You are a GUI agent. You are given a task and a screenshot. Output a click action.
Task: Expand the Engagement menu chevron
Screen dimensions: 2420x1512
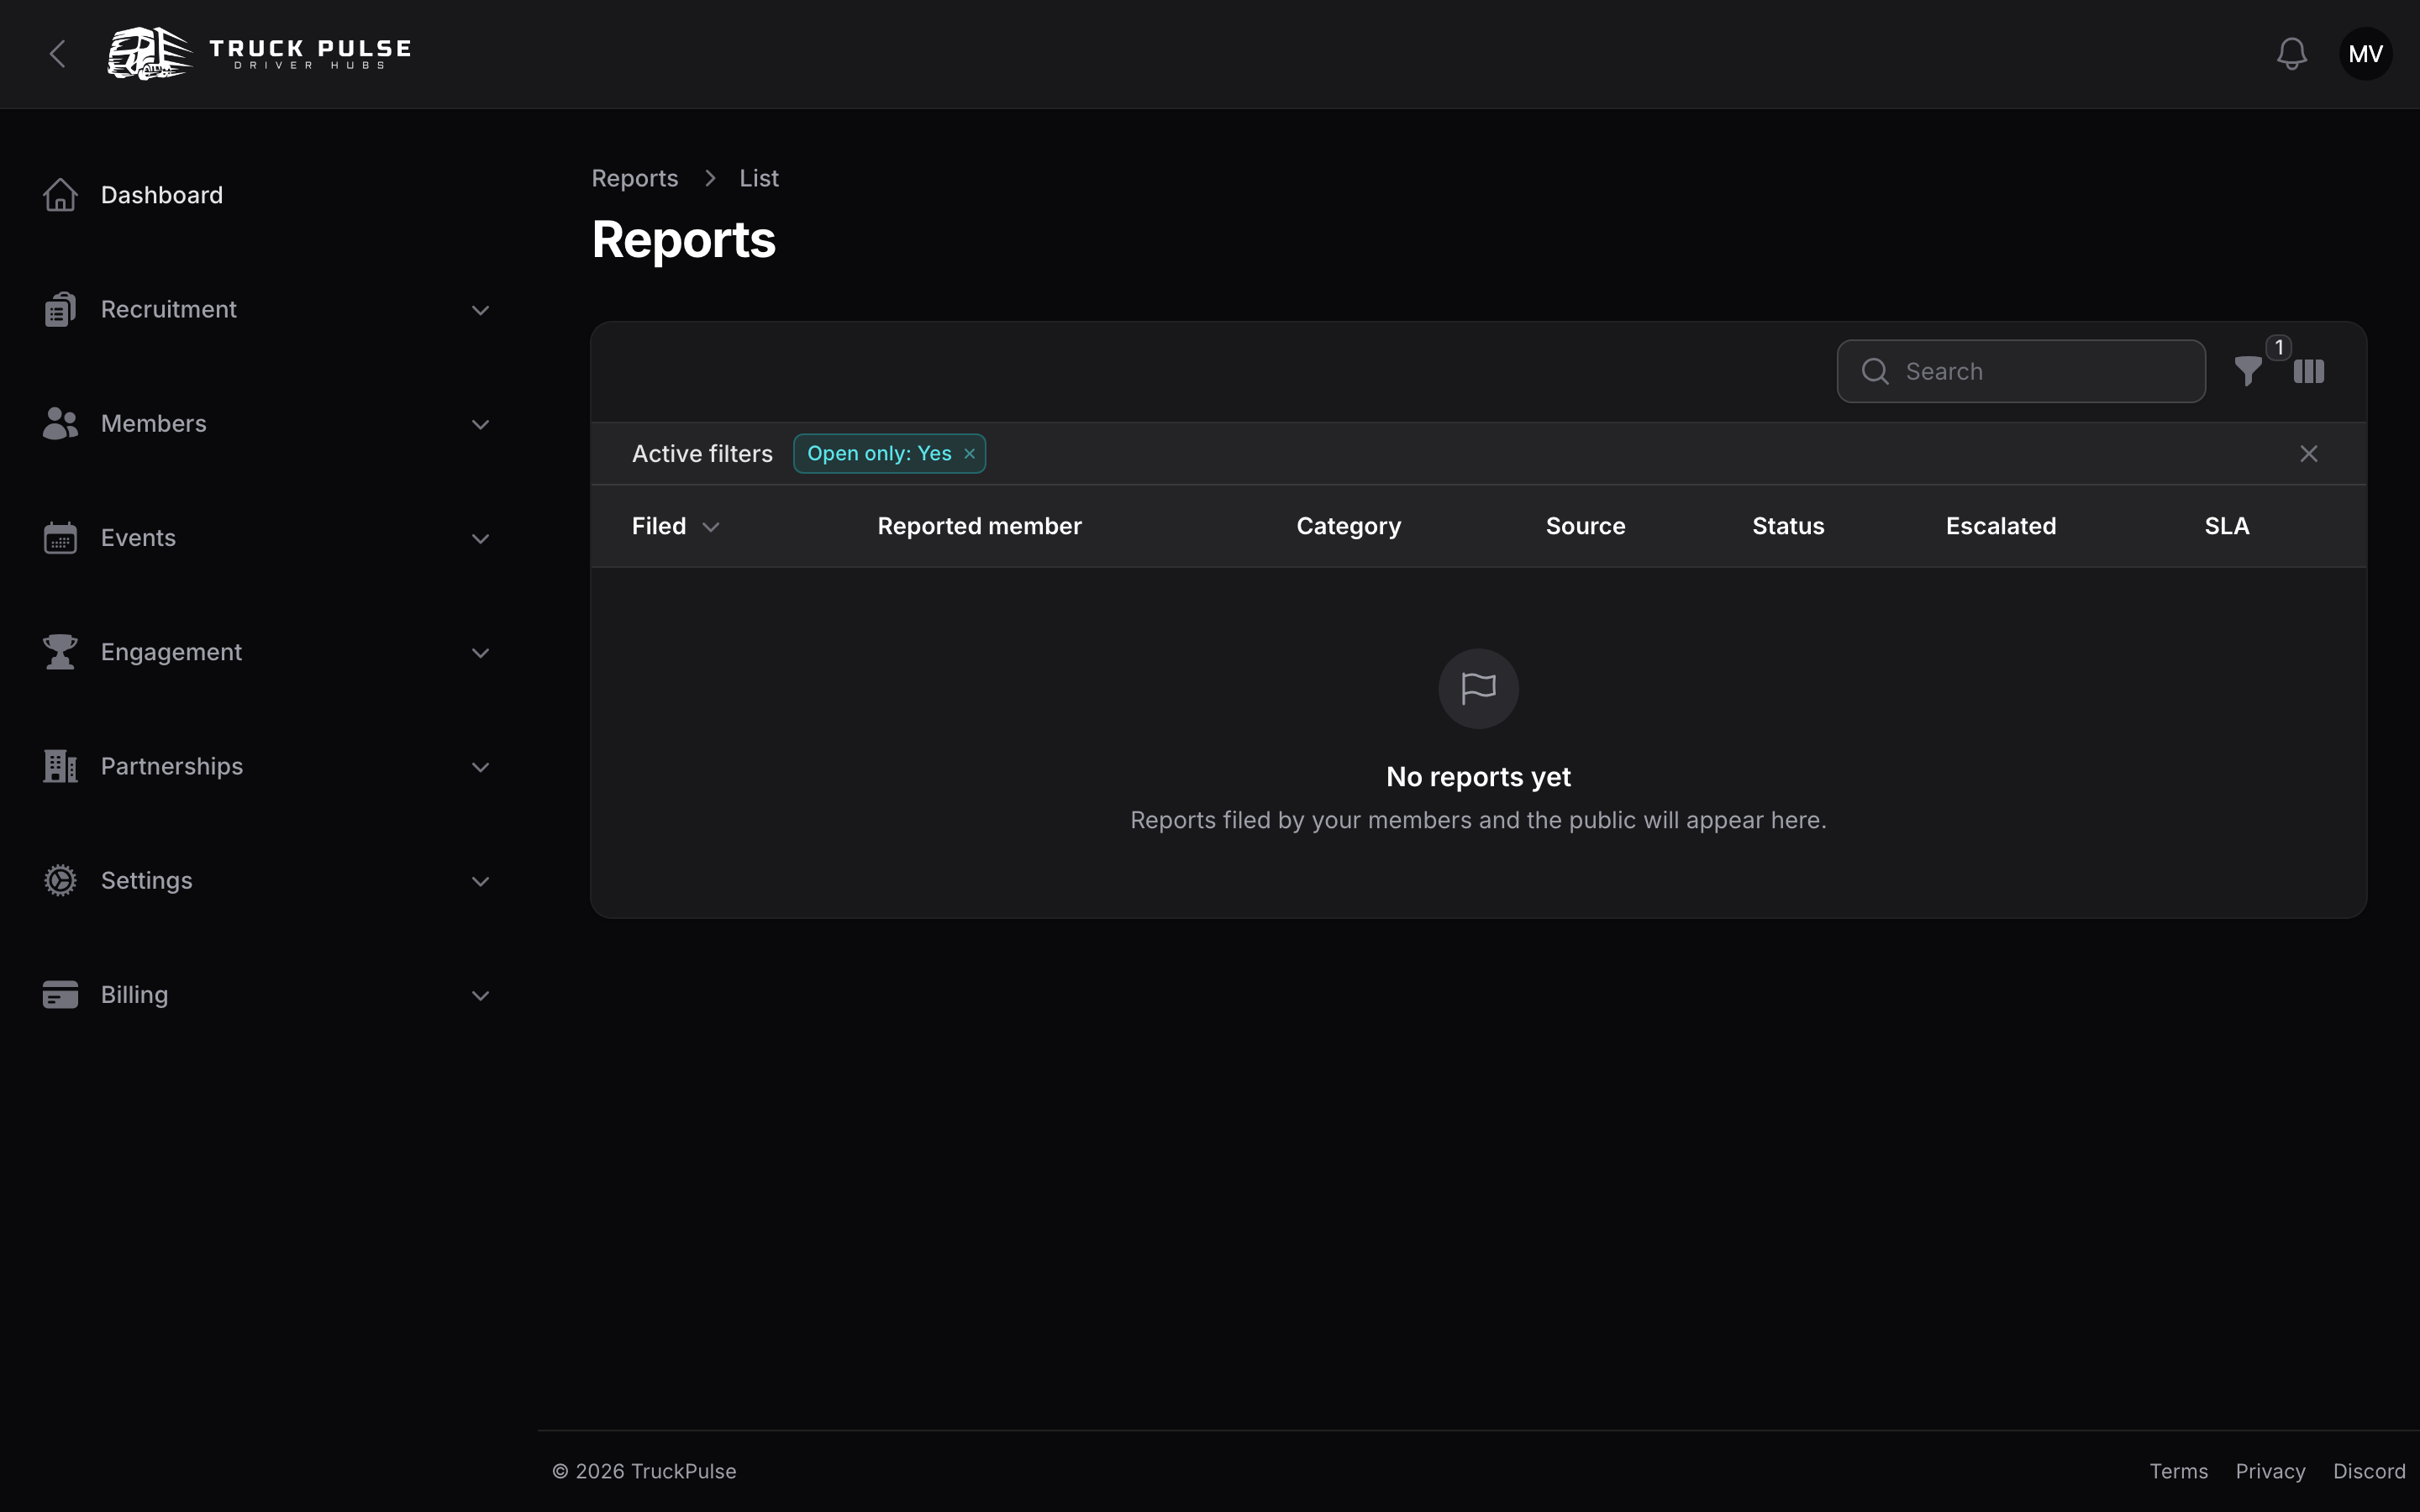click(480, 653)
